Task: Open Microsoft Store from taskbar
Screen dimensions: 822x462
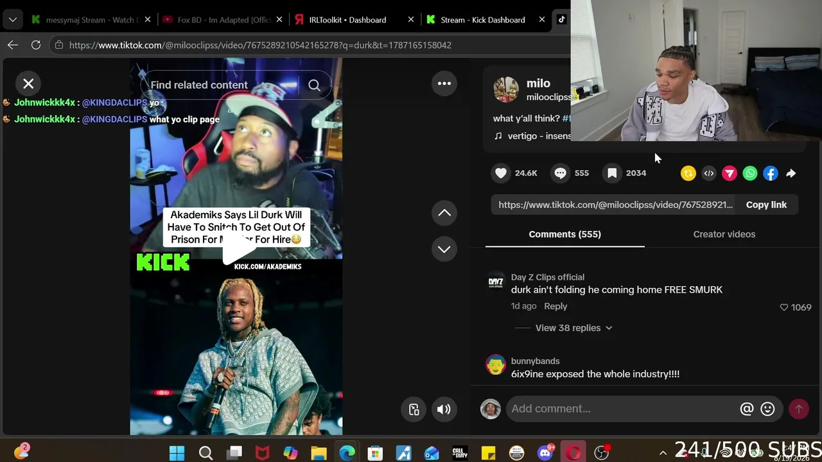Action: (375, 453)
